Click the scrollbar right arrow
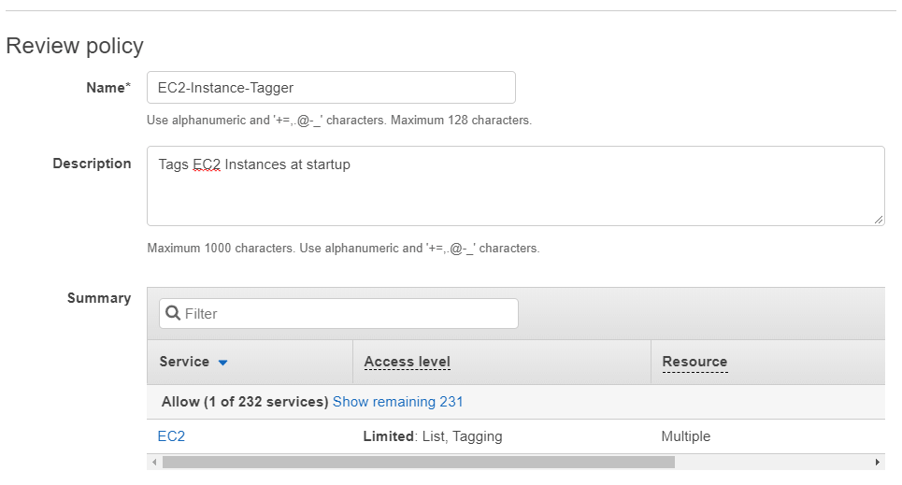This screenshot has height=485, width=902. [878, 462]
